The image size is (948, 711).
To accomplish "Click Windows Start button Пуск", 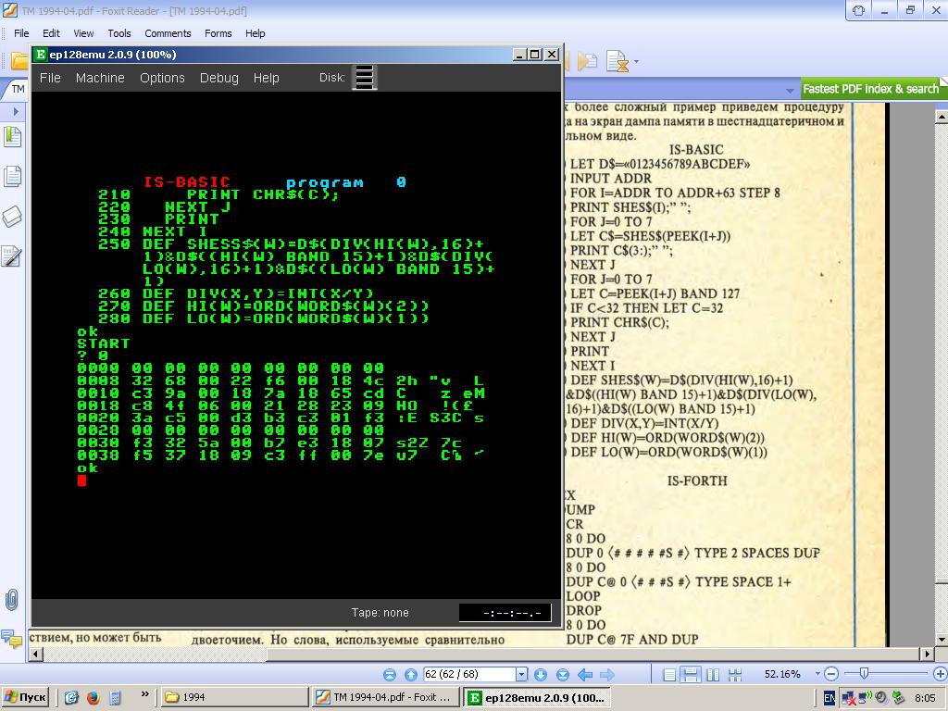I will tap(25, 697).
